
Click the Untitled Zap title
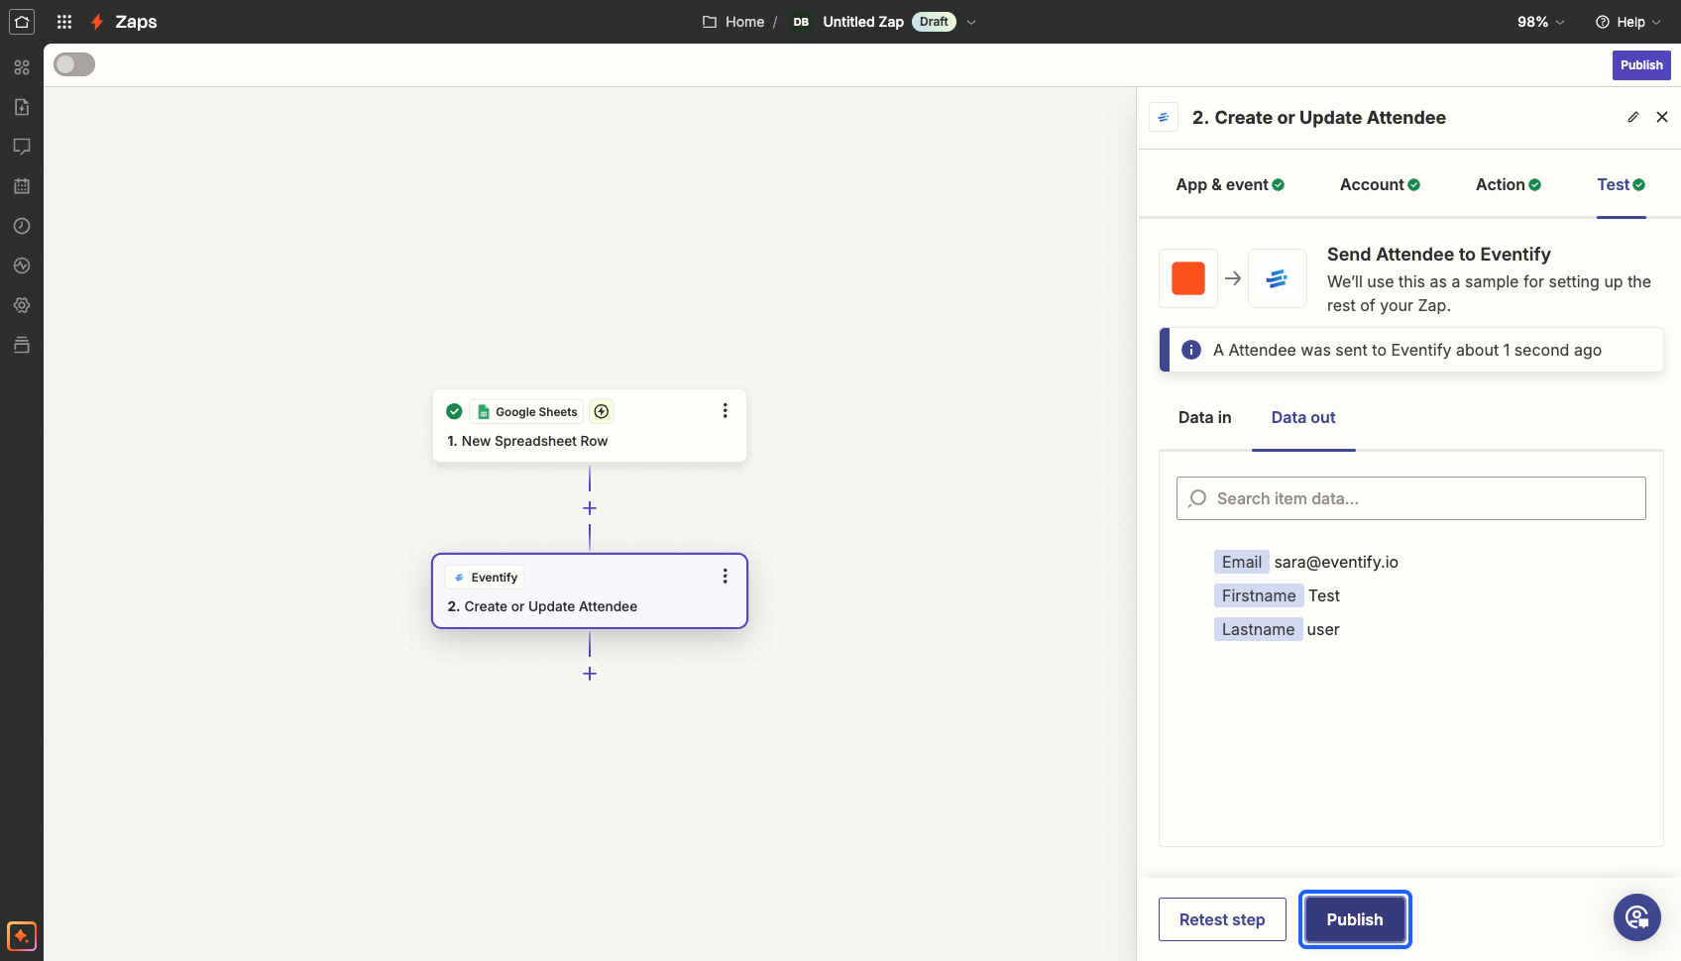pyautogui.click(x=863, y=22)
